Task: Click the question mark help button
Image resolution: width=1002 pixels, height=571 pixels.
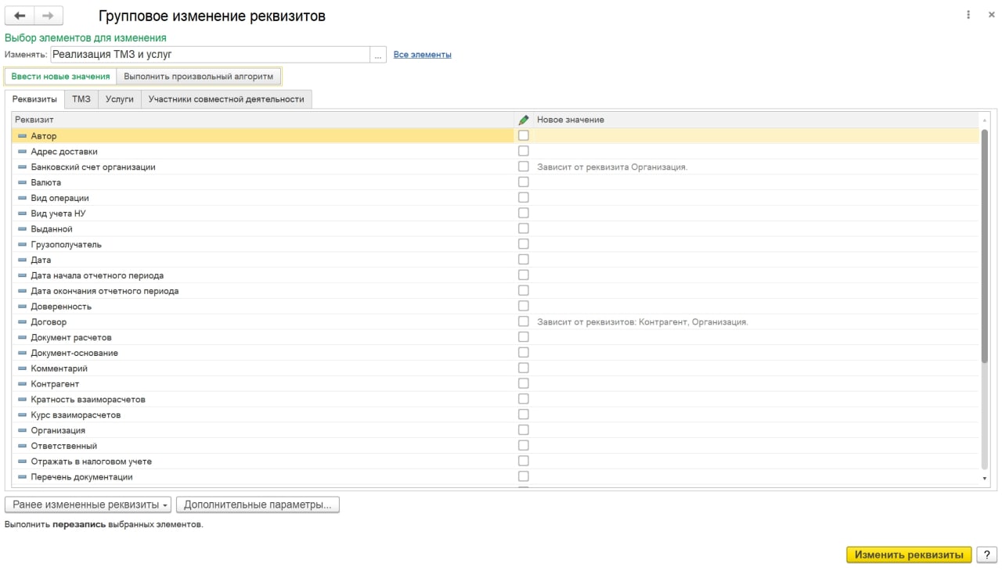Action: 987,555
